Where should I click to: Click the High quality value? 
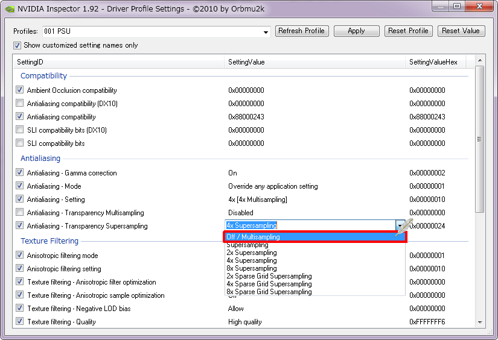point(245,322)
